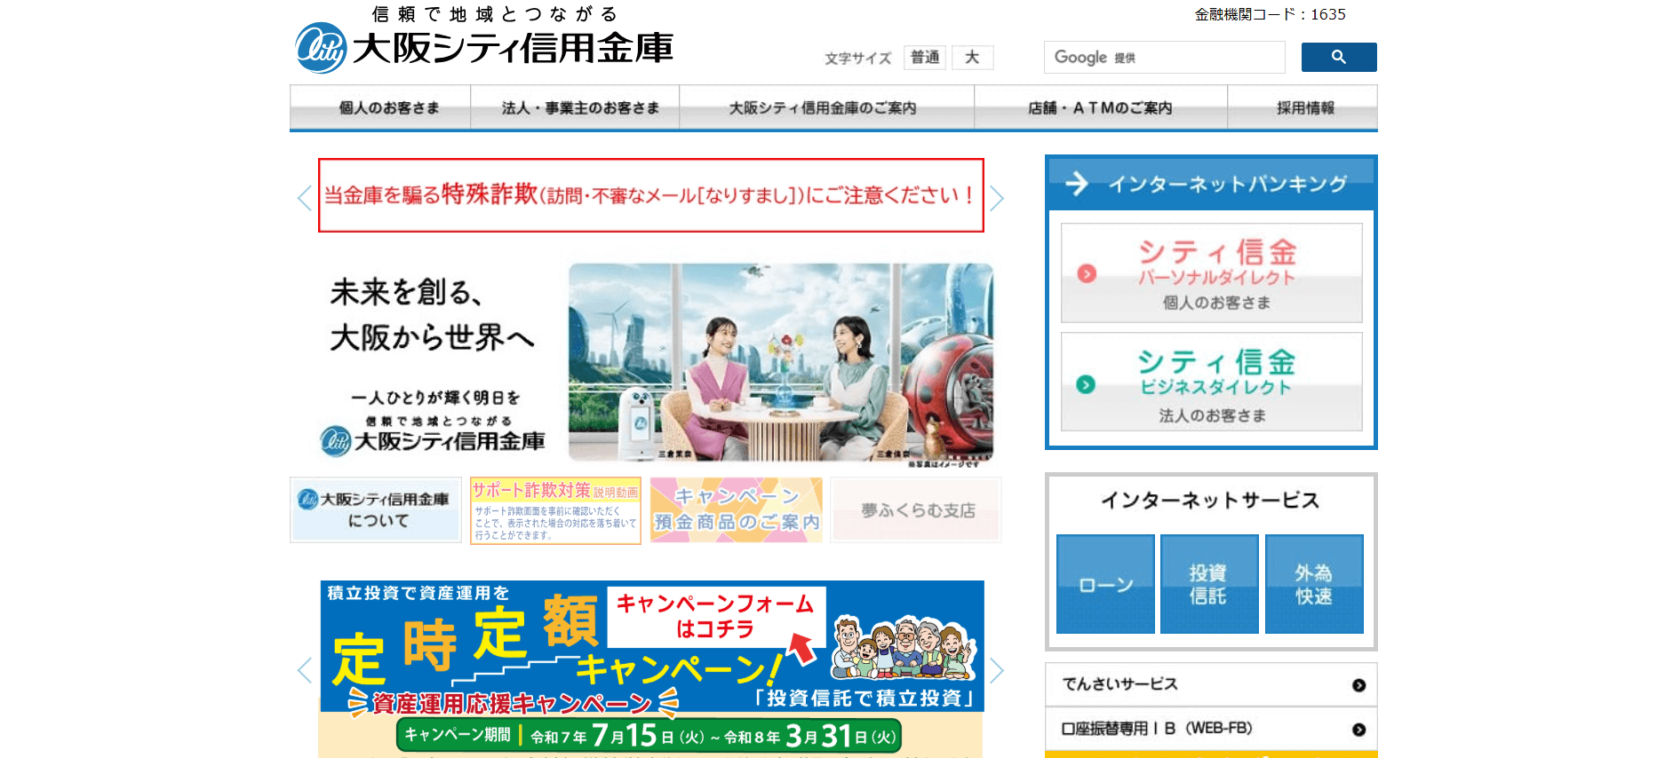Screen dimensions: 1673x758
Task: Set text size to 大
Action: [973, 58]
